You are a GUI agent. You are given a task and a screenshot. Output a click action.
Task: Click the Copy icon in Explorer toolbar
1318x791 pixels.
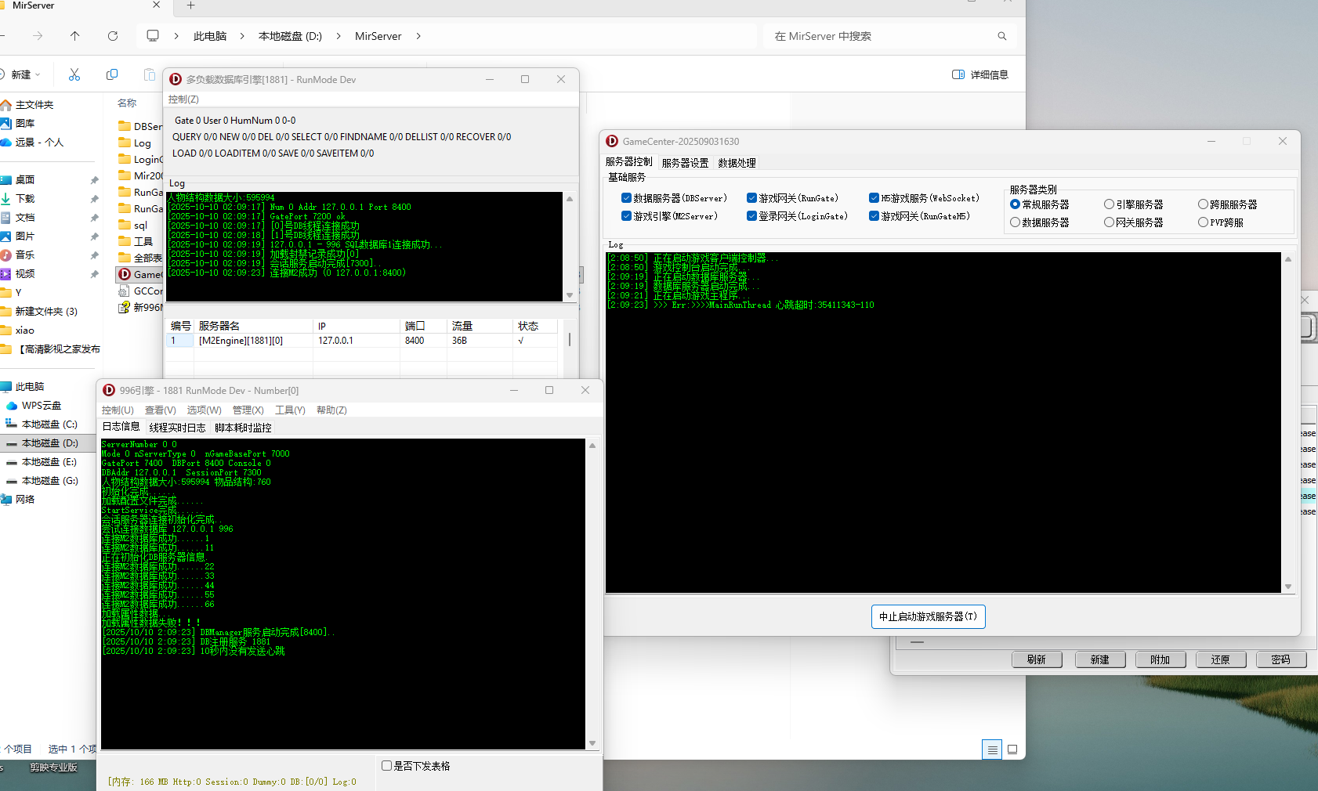pyautogui.click(x=112, y=74)
